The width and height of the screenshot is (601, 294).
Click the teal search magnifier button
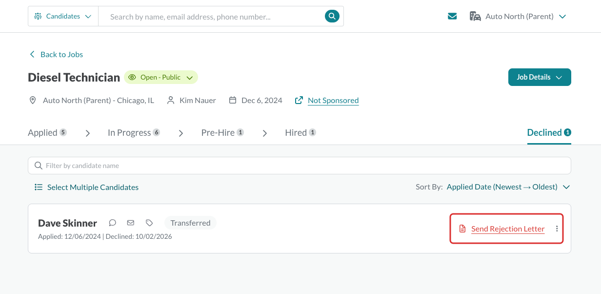tap(332, 16)
